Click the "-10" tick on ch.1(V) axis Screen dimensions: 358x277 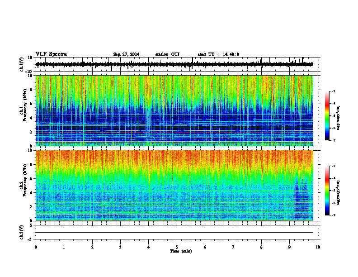(x=29, y=72)
